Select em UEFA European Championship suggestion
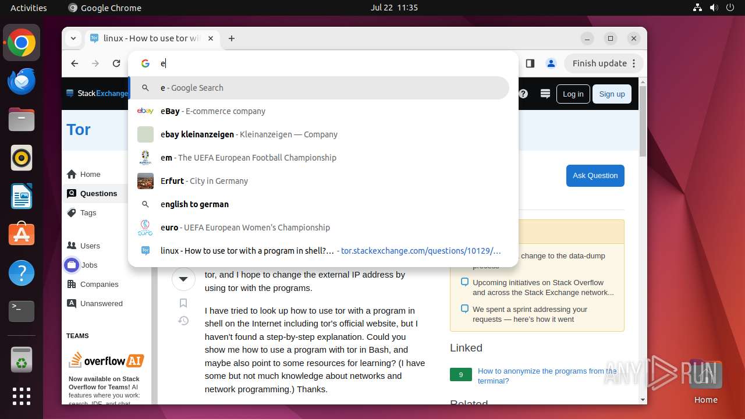This screenshot has height=419, width=745. point(319,158)
